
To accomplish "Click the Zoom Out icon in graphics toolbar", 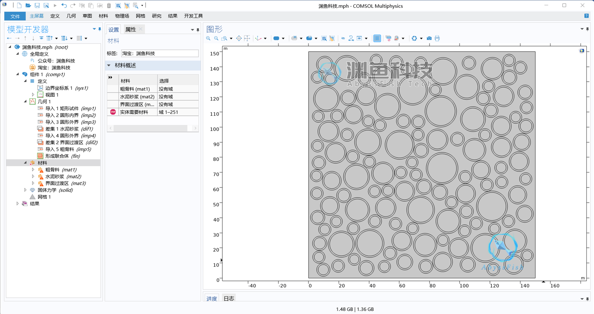I will 216,38.
